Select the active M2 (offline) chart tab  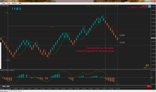(x=4, y=91)
